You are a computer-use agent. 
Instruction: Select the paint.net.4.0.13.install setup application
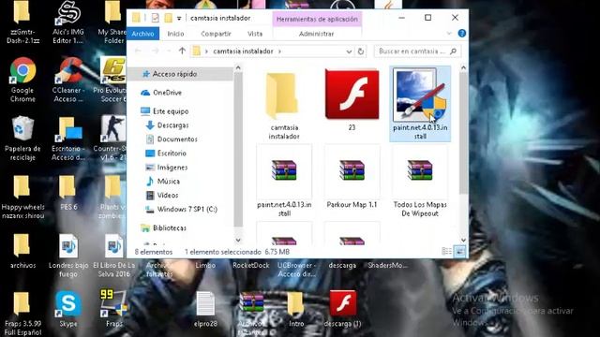click(420, 104)
